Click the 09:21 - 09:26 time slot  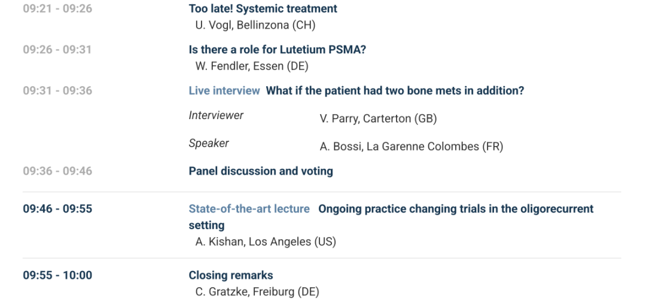57,9
